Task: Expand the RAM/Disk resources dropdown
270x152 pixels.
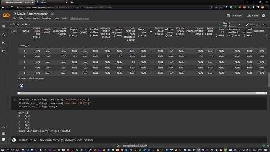Action: (239, 24)
